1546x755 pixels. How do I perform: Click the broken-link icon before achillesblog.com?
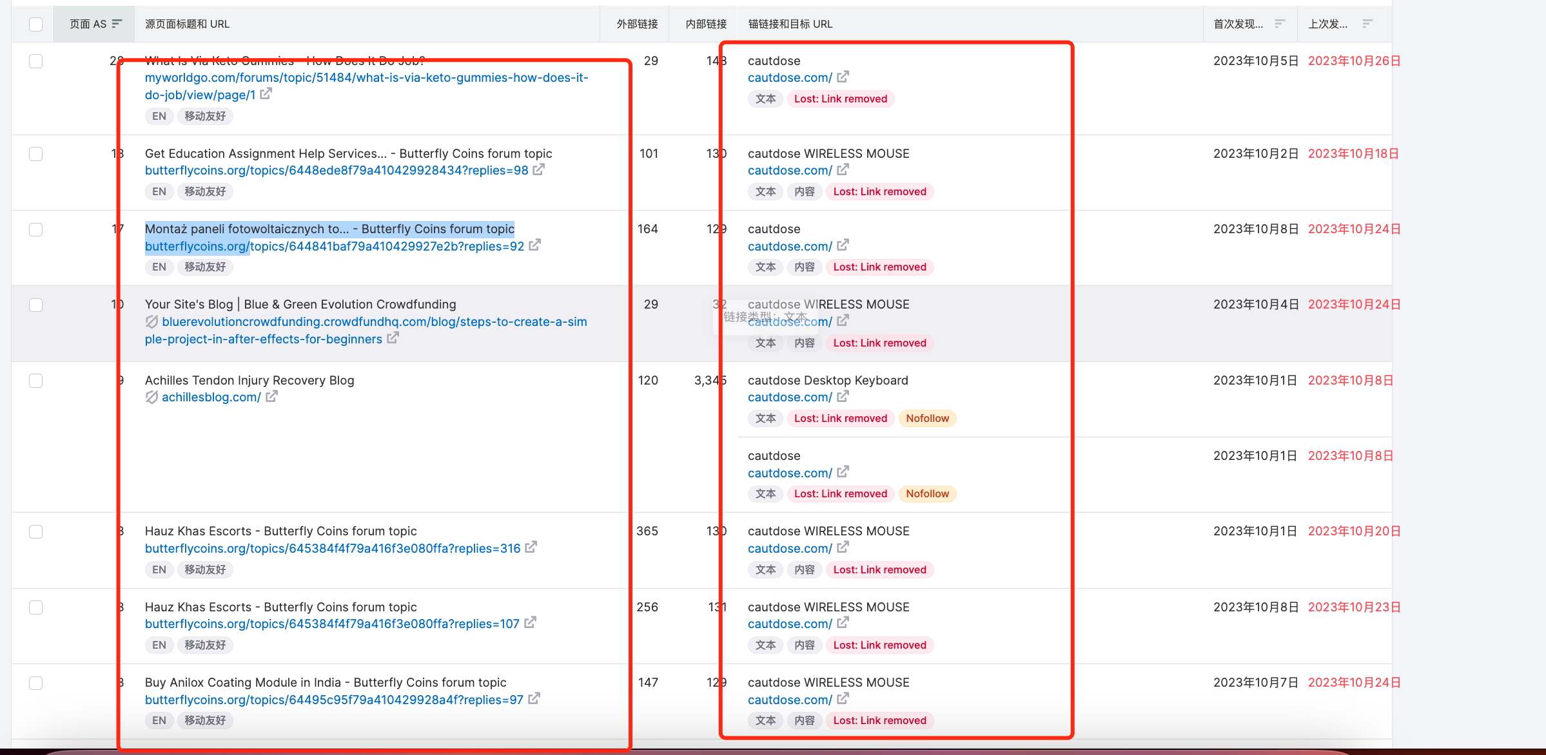[152, 397]
